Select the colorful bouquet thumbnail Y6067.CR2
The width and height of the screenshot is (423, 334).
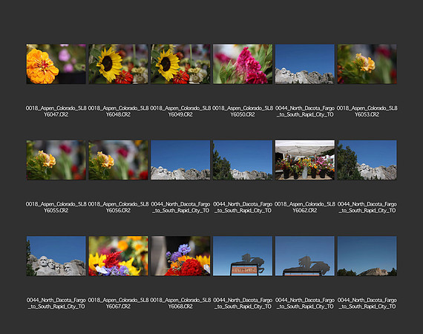(118, 256)
